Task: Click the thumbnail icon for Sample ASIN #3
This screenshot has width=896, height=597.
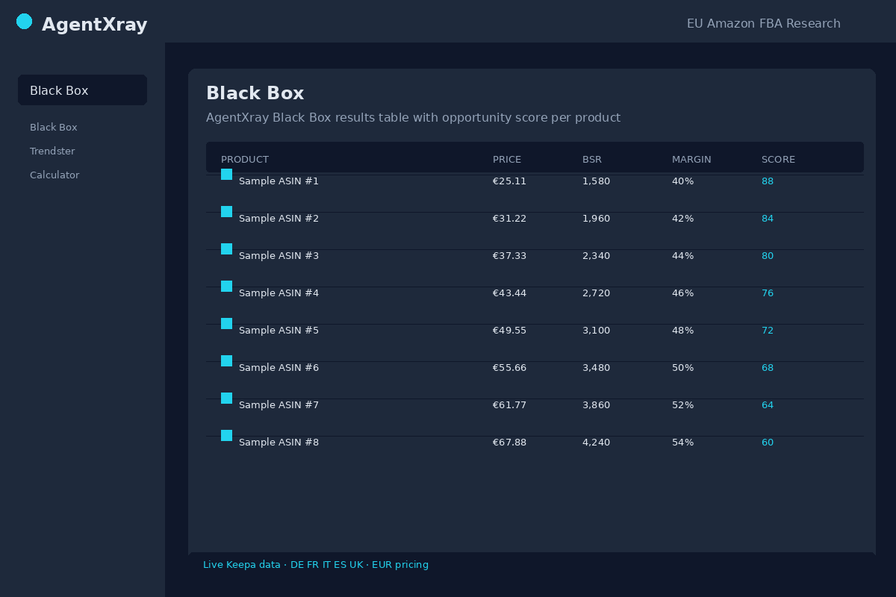Action: point(226,249)
